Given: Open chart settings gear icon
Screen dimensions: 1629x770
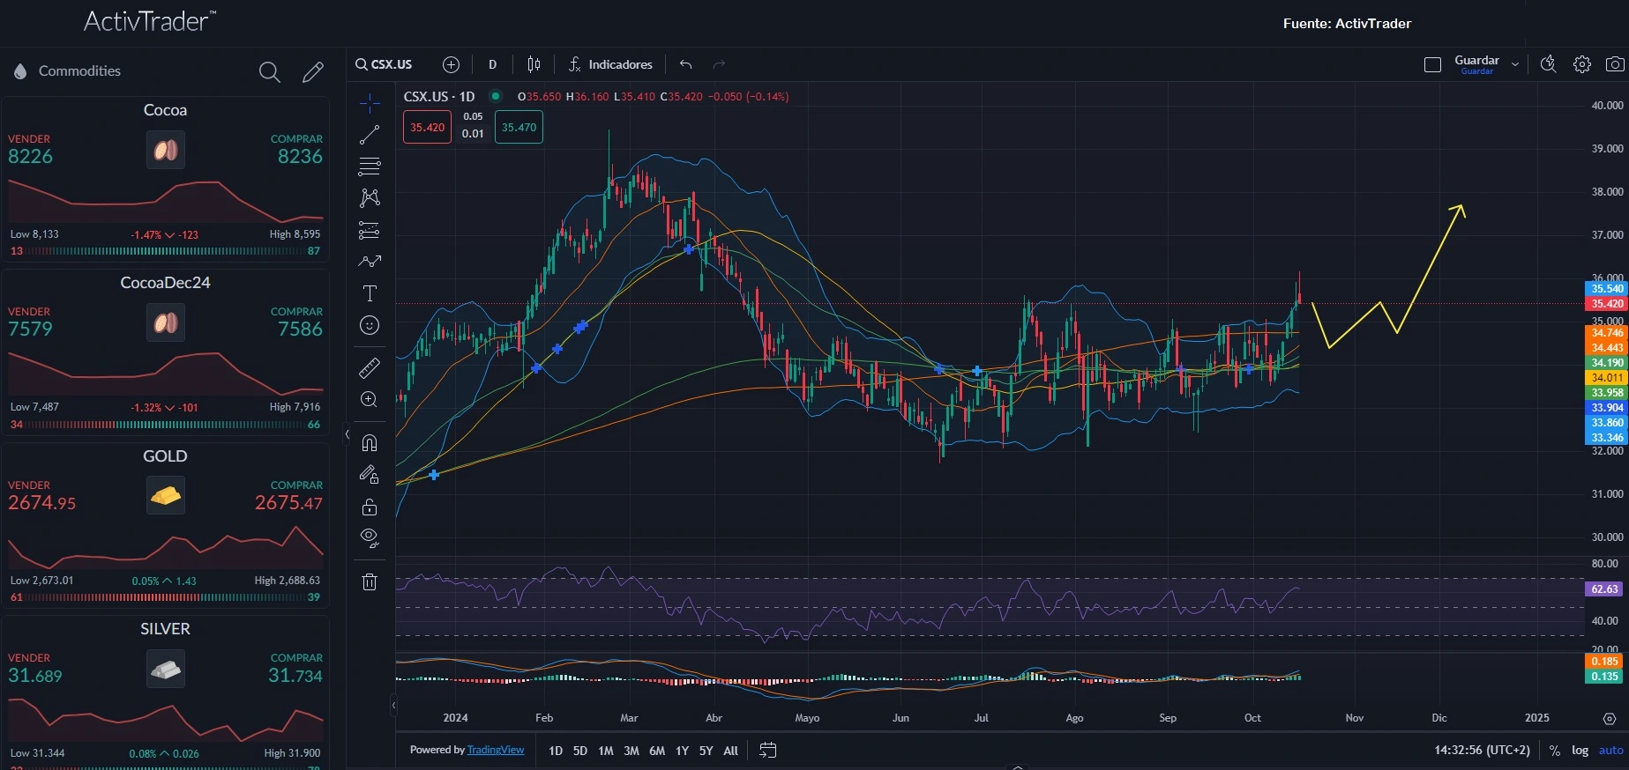Looking at the screenshot, I should 1582,64.
